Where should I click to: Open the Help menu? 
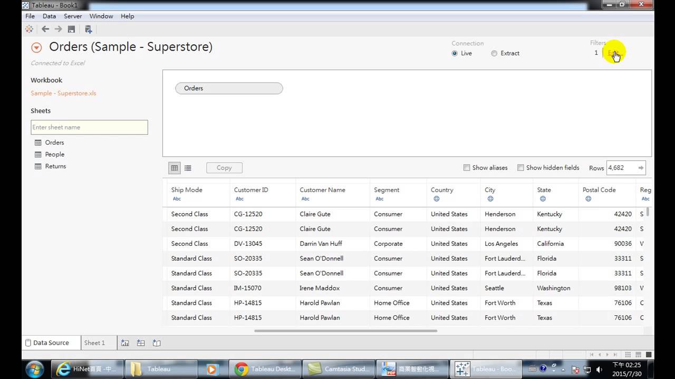tap(127, 16)
